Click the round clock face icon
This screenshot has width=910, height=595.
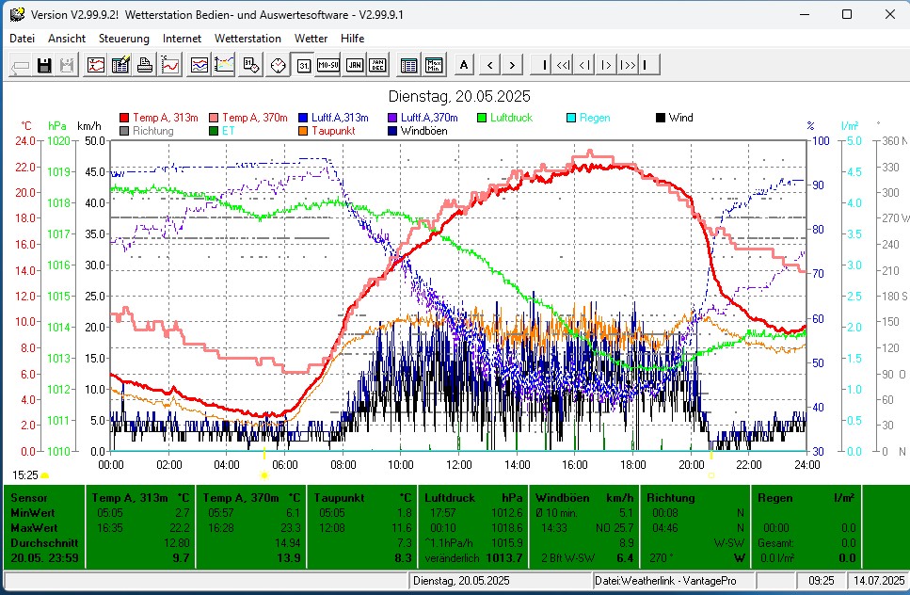coord(278,65)
